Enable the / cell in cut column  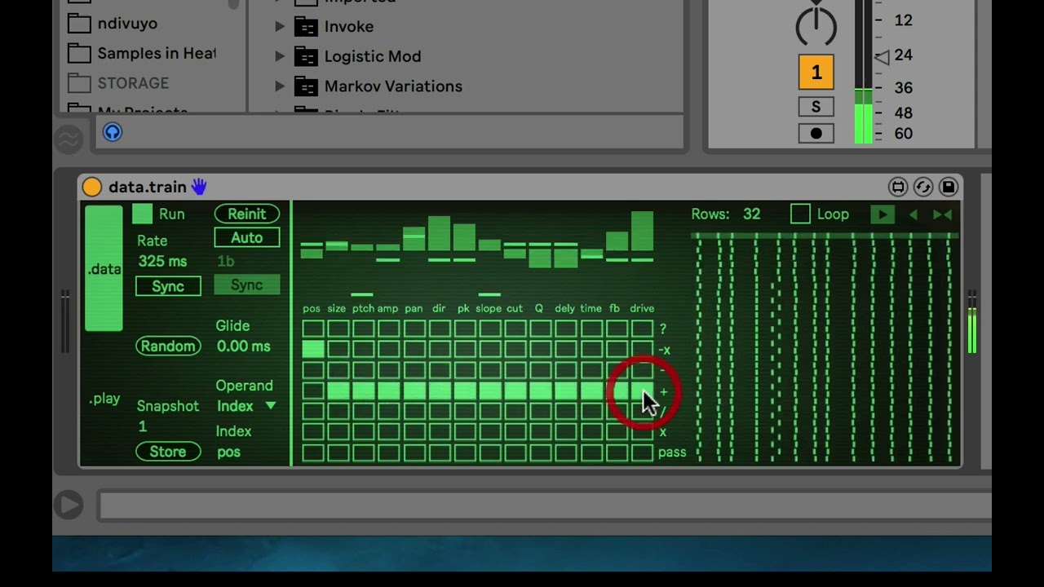click(515, 412)
